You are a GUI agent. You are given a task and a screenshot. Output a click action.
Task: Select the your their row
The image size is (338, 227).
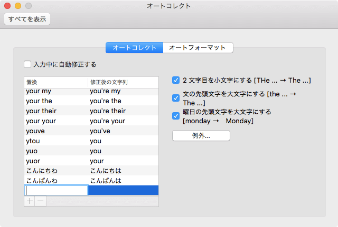tap(91, 111)
